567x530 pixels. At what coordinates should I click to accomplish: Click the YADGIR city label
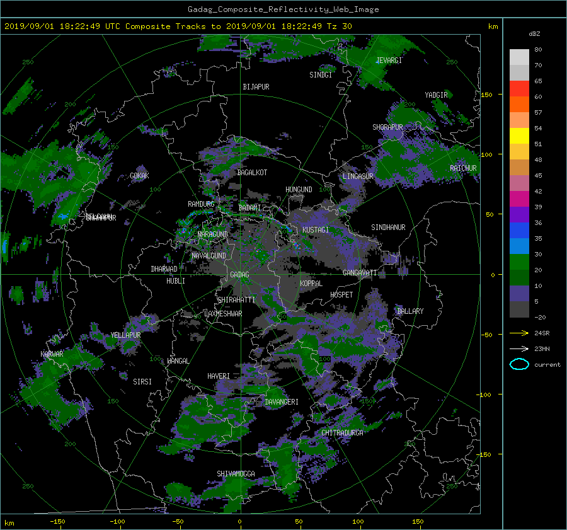coord(436,95)
